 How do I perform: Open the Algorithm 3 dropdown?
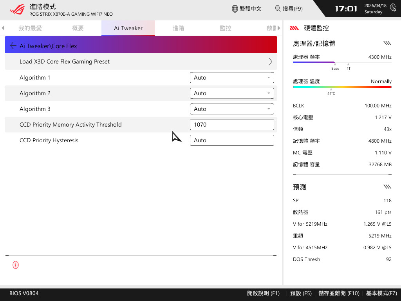click(x=232, y=109)
